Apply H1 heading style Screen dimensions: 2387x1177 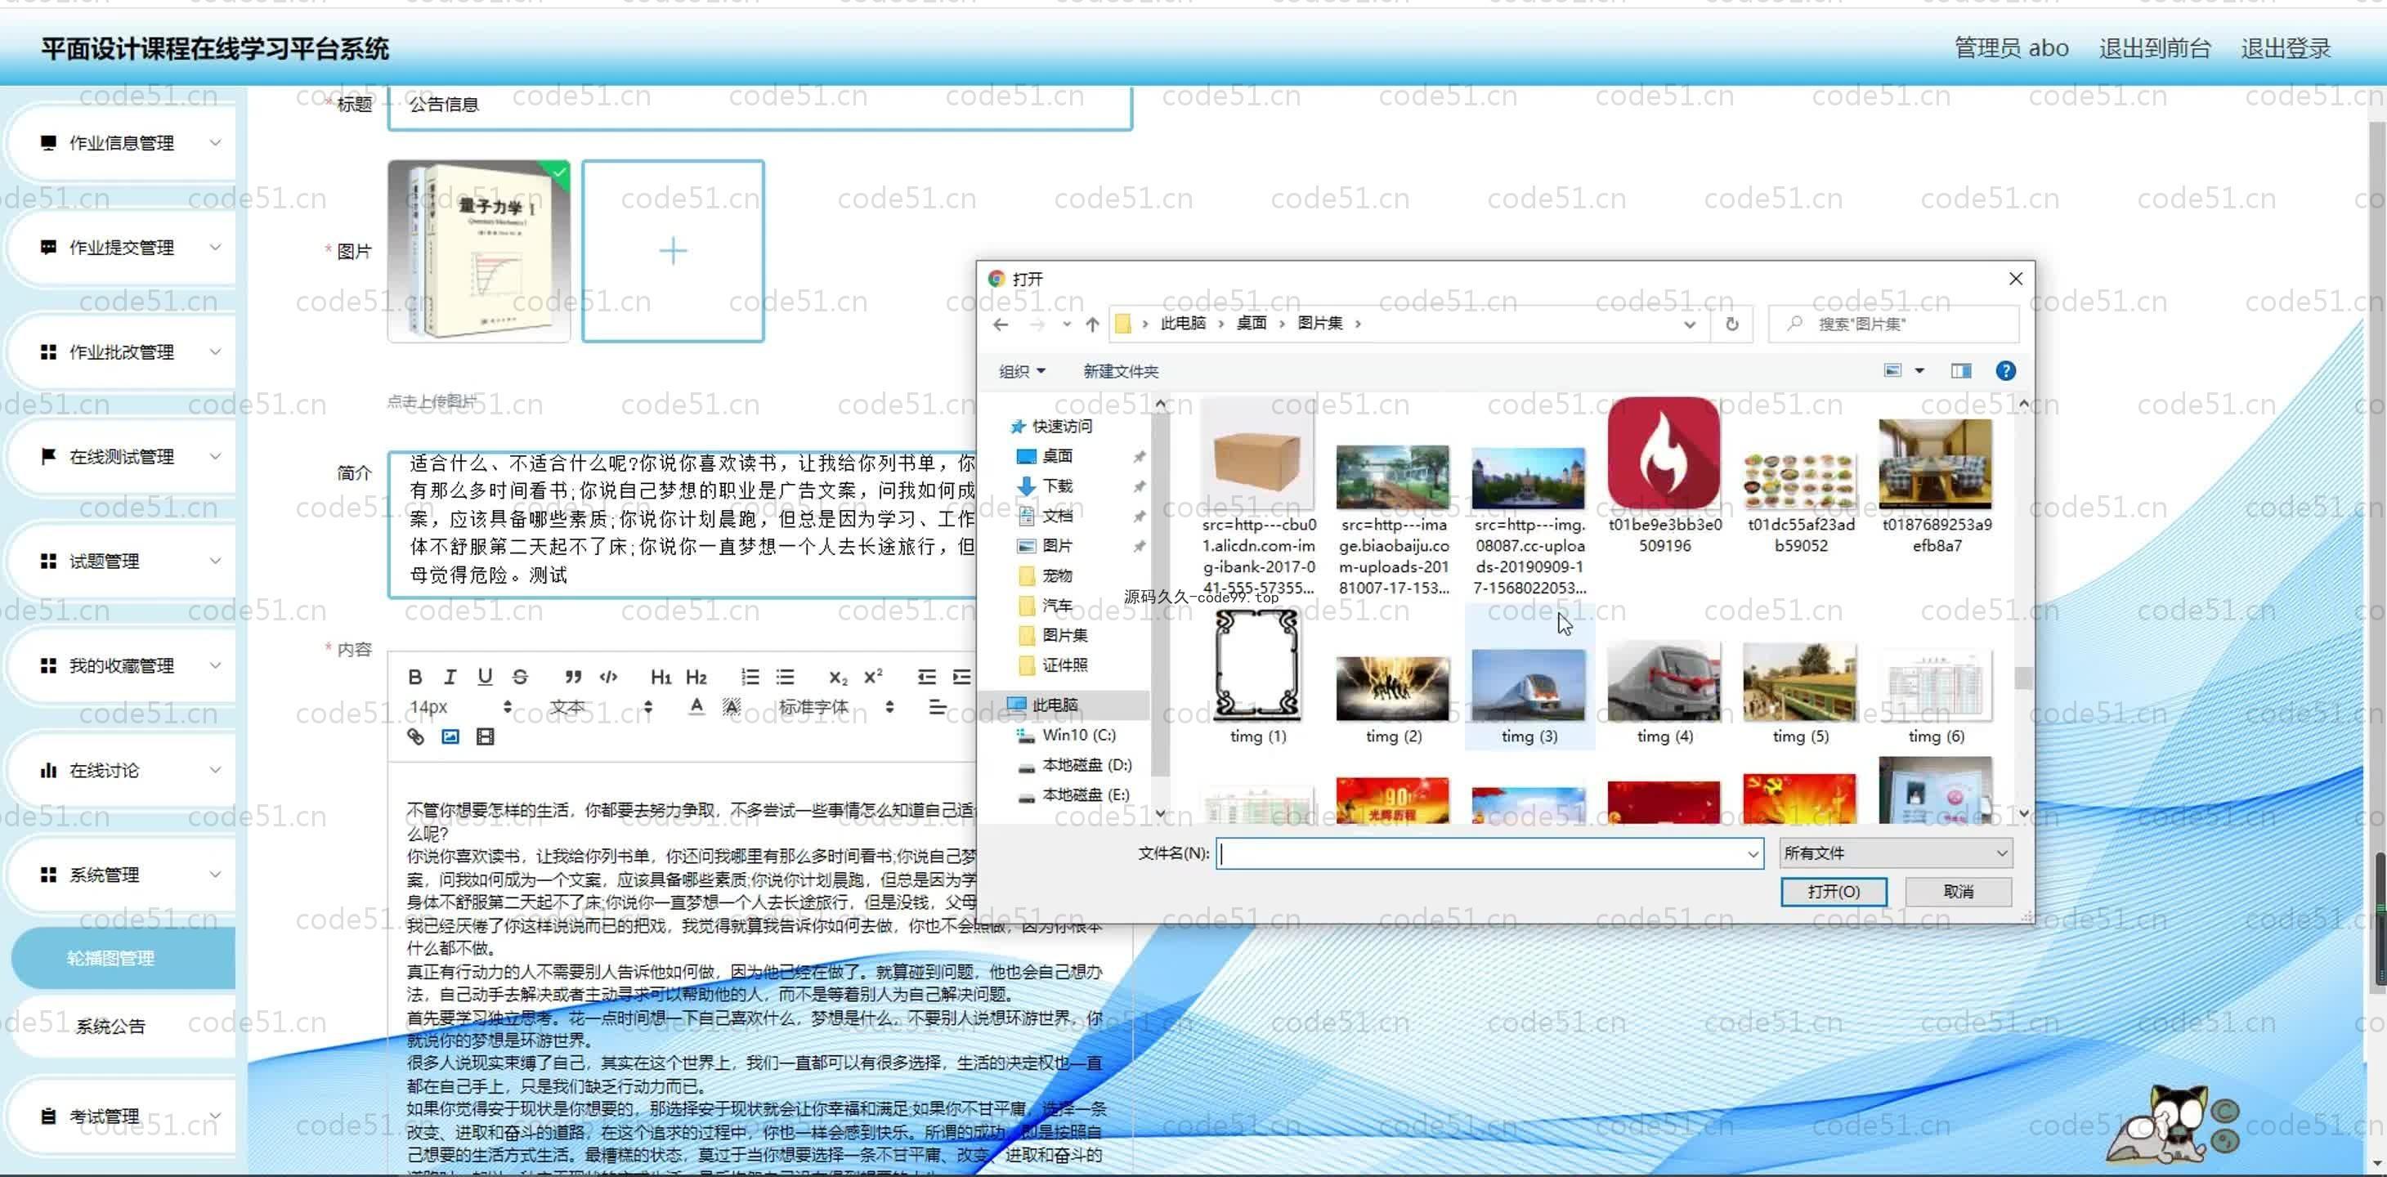pyautogui.click(x=661, y=677)
